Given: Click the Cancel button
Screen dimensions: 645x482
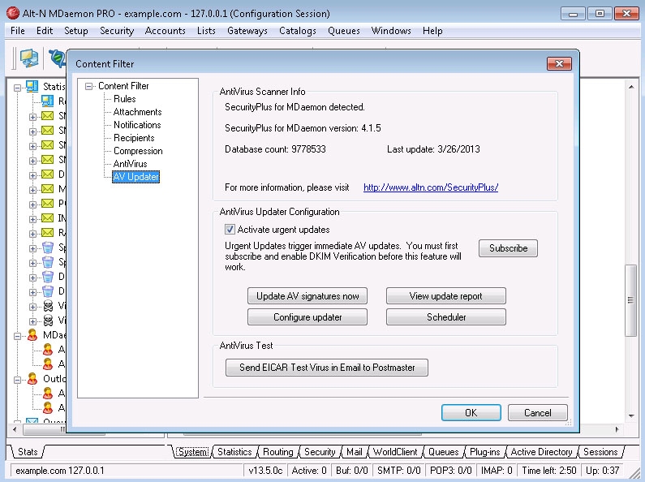Looking at the screenshot, I should pos(538,412).
